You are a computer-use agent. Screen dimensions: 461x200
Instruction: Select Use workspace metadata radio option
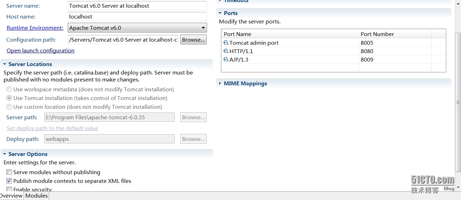(9, 90)
